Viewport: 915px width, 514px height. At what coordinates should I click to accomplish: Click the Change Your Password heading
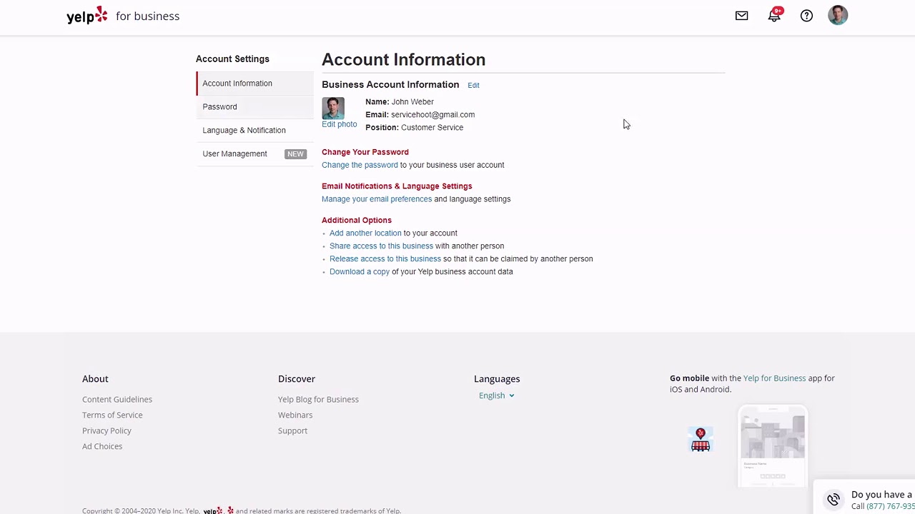(365, 152)
